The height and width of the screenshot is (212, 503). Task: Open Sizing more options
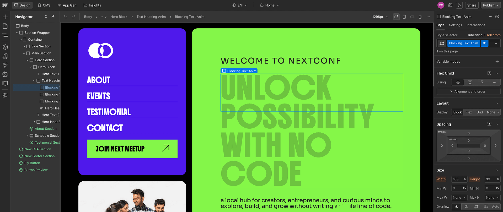[x=494, y=82]
